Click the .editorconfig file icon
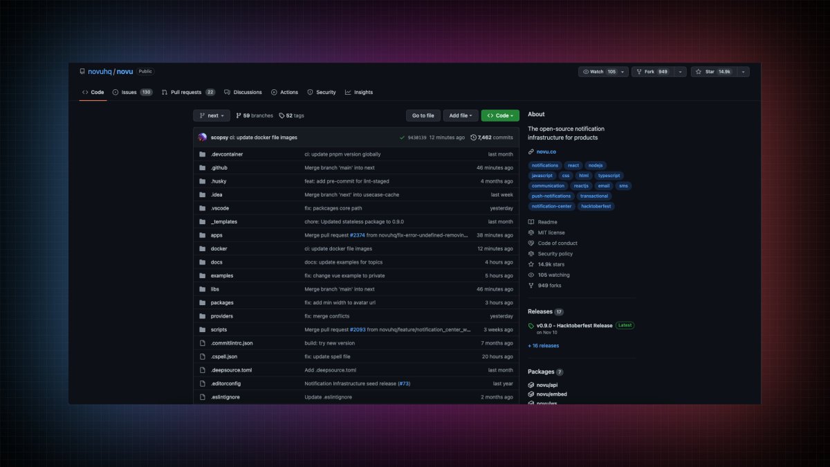Image resolution: width=830 pixels, height=467 pixels. (x=202, y=383)
